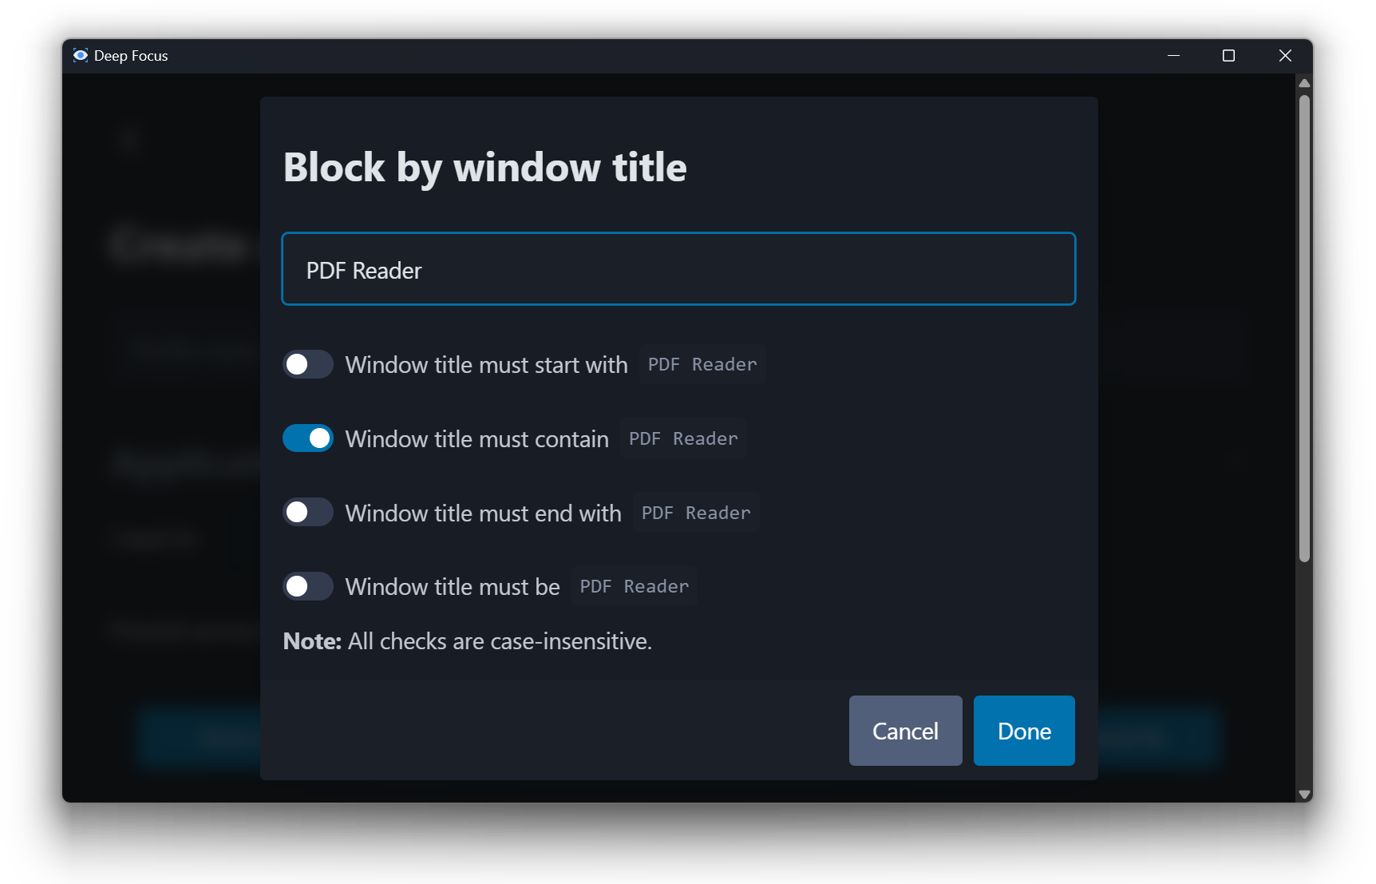Enable the "must start with" toggle
This screenshot has width=1376, height=884.
[308, 365]
